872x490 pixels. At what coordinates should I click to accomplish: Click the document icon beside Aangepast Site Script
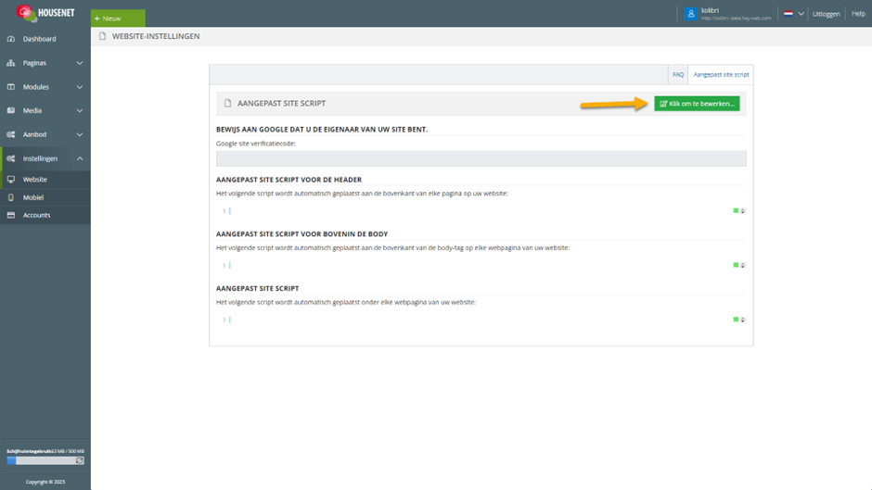[227, 104]
